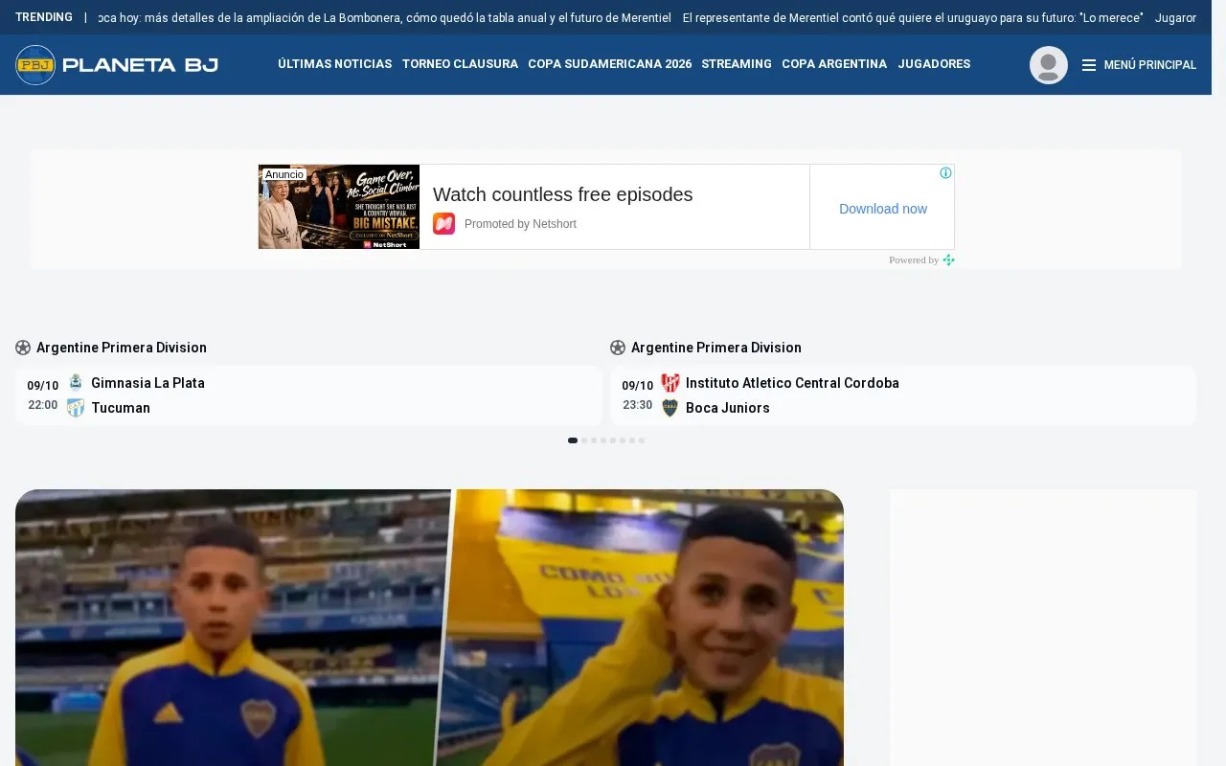Click the ad info icon
Viewport: 1226px width, 766px height.
click(x=945, y=173)
